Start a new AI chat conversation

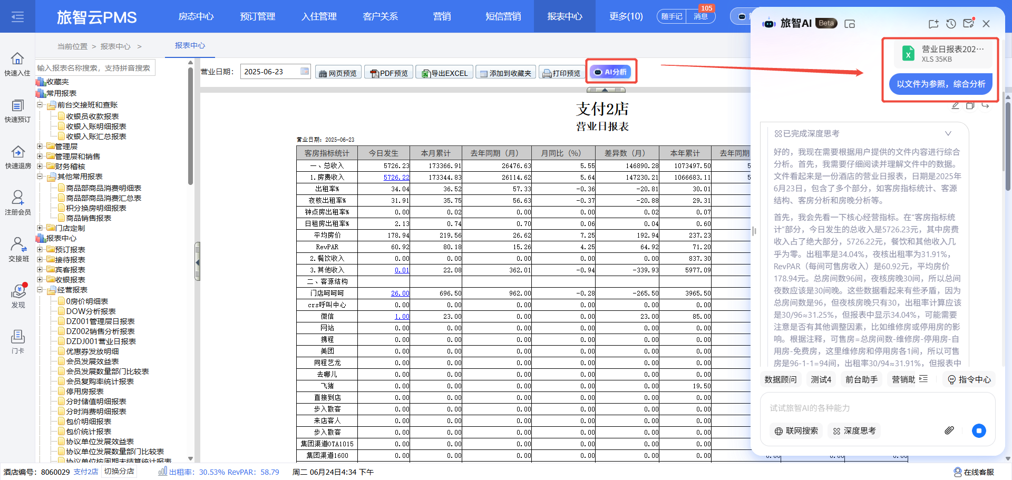(933, 24)
